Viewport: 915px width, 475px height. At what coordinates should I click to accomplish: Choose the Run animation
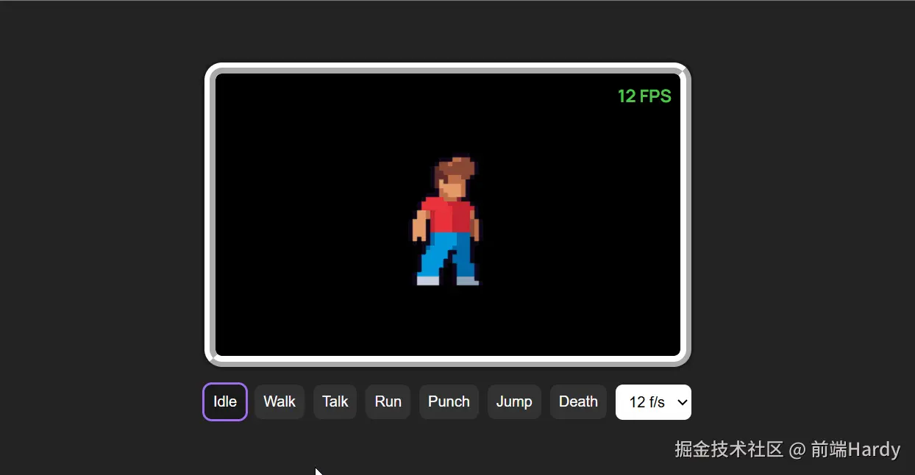388,401
